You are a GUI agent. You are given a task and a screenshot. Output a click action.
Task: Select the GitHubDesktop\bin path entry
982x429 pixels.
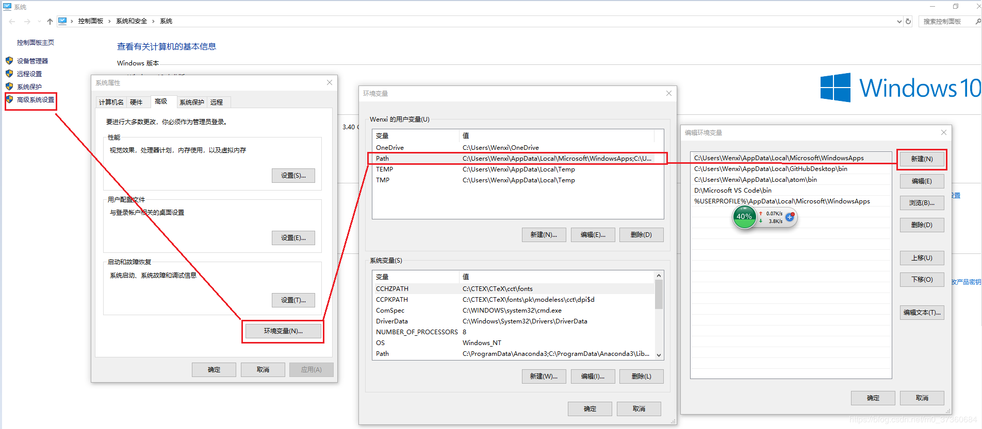[x=771, y=169]
